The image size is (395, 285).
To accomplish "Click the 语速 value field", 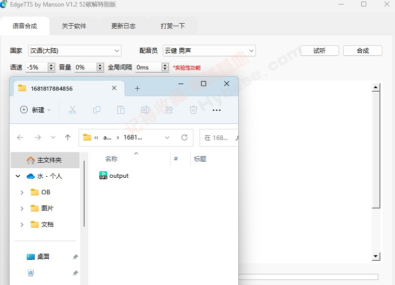I will [x=37, y=67].
